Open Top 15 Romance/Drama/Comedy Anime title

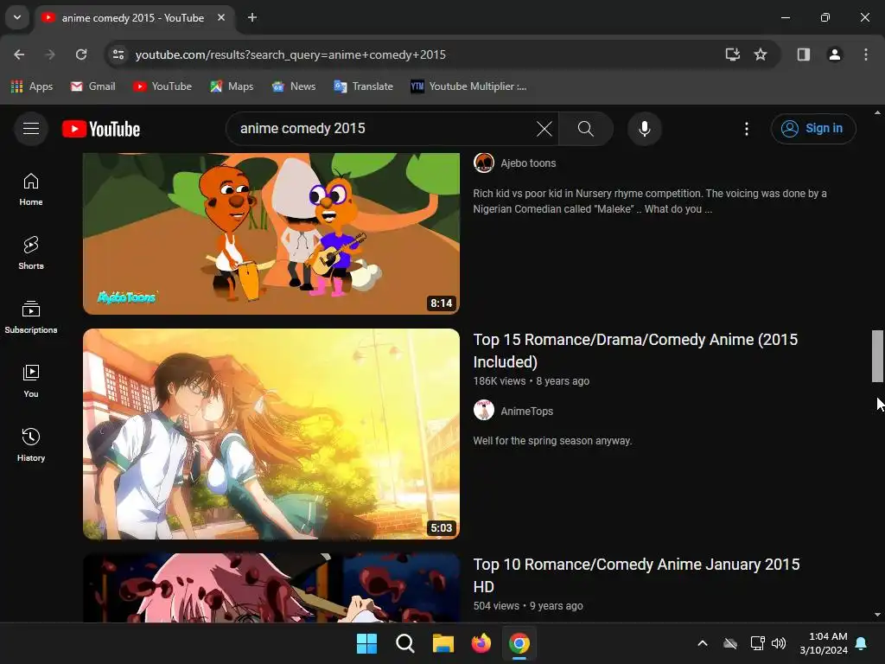635,351
